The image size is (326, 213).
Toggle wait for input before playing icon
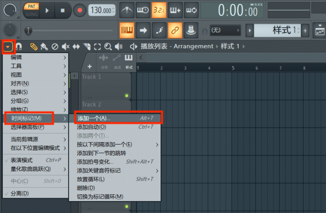(143, 10)
